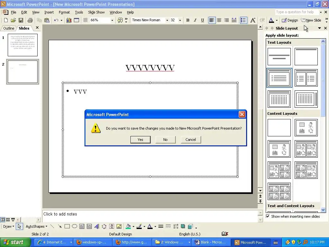
Task: Select slide 1 thumbnail
Action: (23, 45)
